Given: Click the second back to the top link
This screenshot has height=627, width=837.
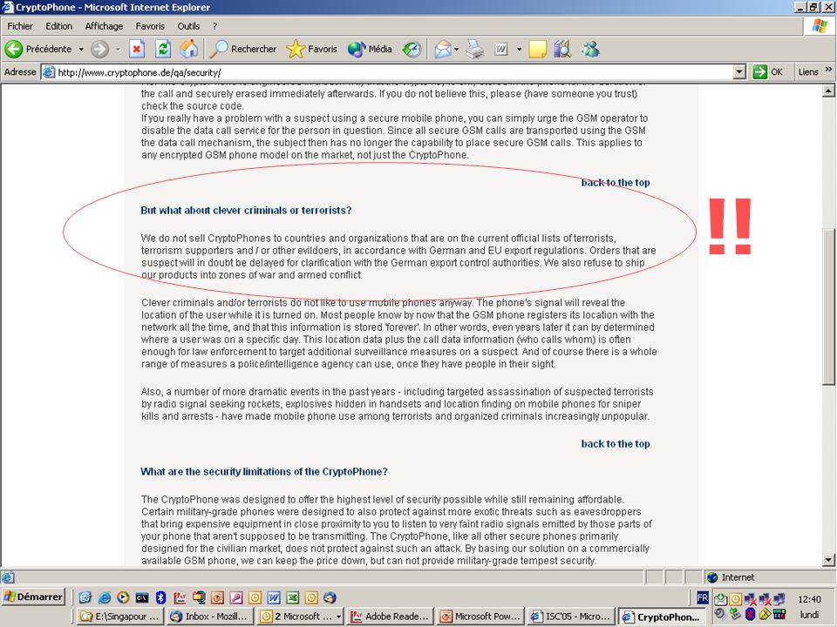Looking at the screenshot, I should [616, 443].
